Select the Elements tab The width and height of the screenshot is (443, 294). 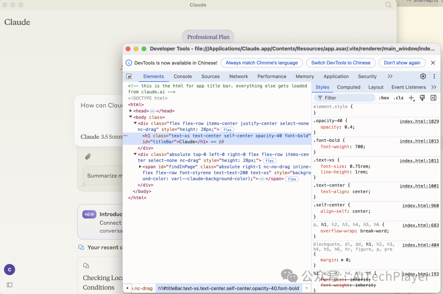click(153, 76)
